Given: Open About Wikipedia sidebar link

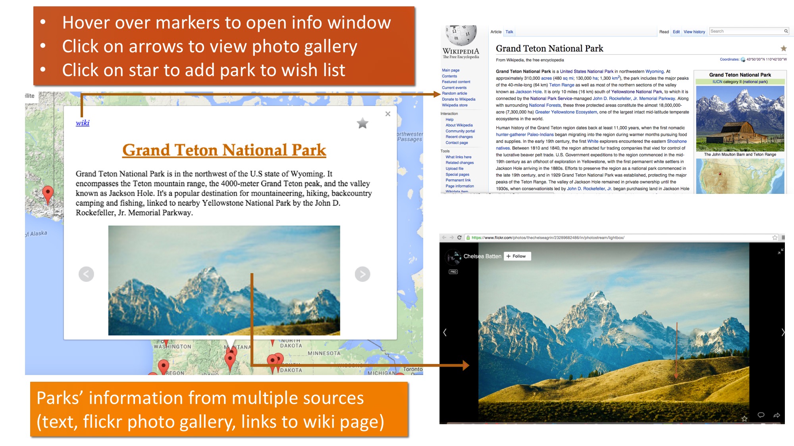Looking at the screenshot, I should 459,125.
